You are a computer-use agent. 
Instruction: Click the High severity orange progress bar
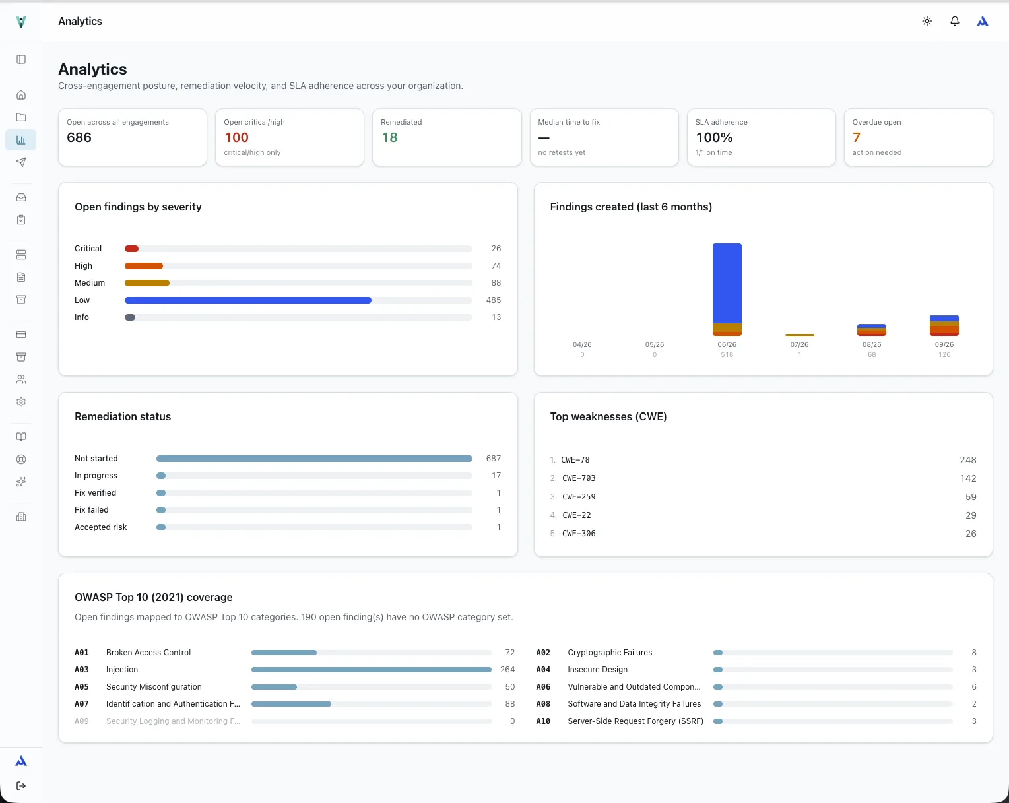coord(144,266)
